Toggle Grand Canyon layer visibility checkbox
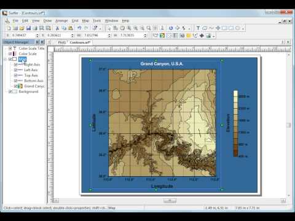This screenshot has width=295, height=221. tap(15, 86)
